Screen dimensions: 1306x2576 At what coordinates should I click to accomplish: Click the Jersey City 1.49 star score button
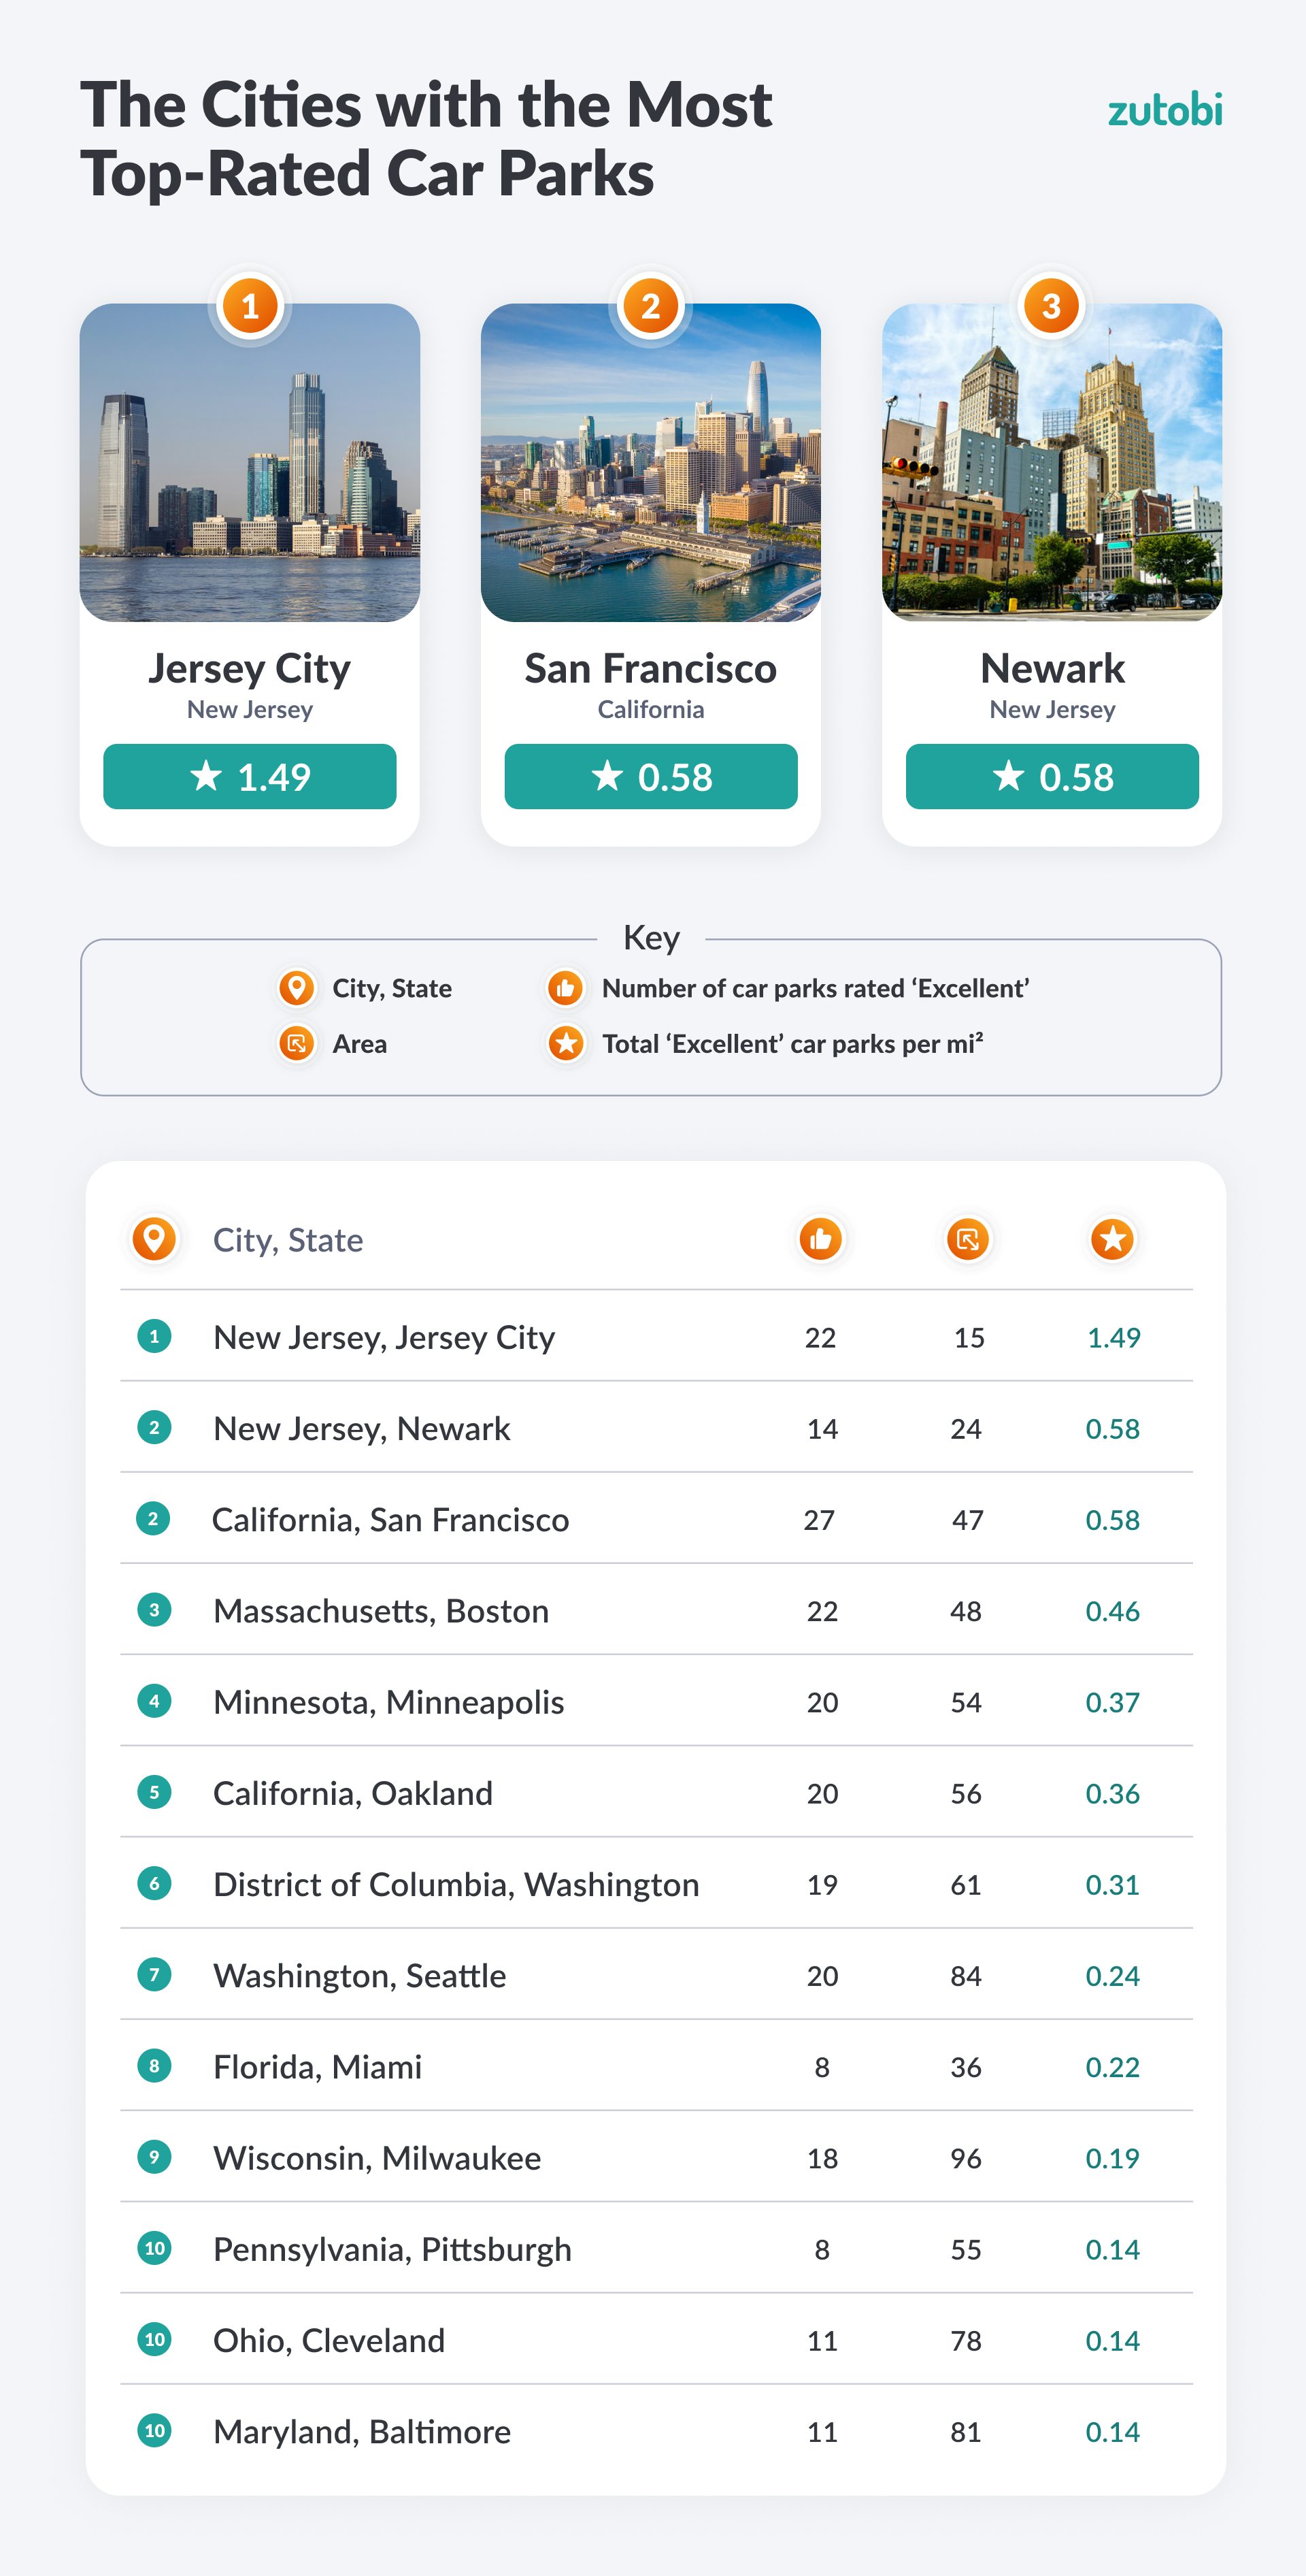pos(250,776)
